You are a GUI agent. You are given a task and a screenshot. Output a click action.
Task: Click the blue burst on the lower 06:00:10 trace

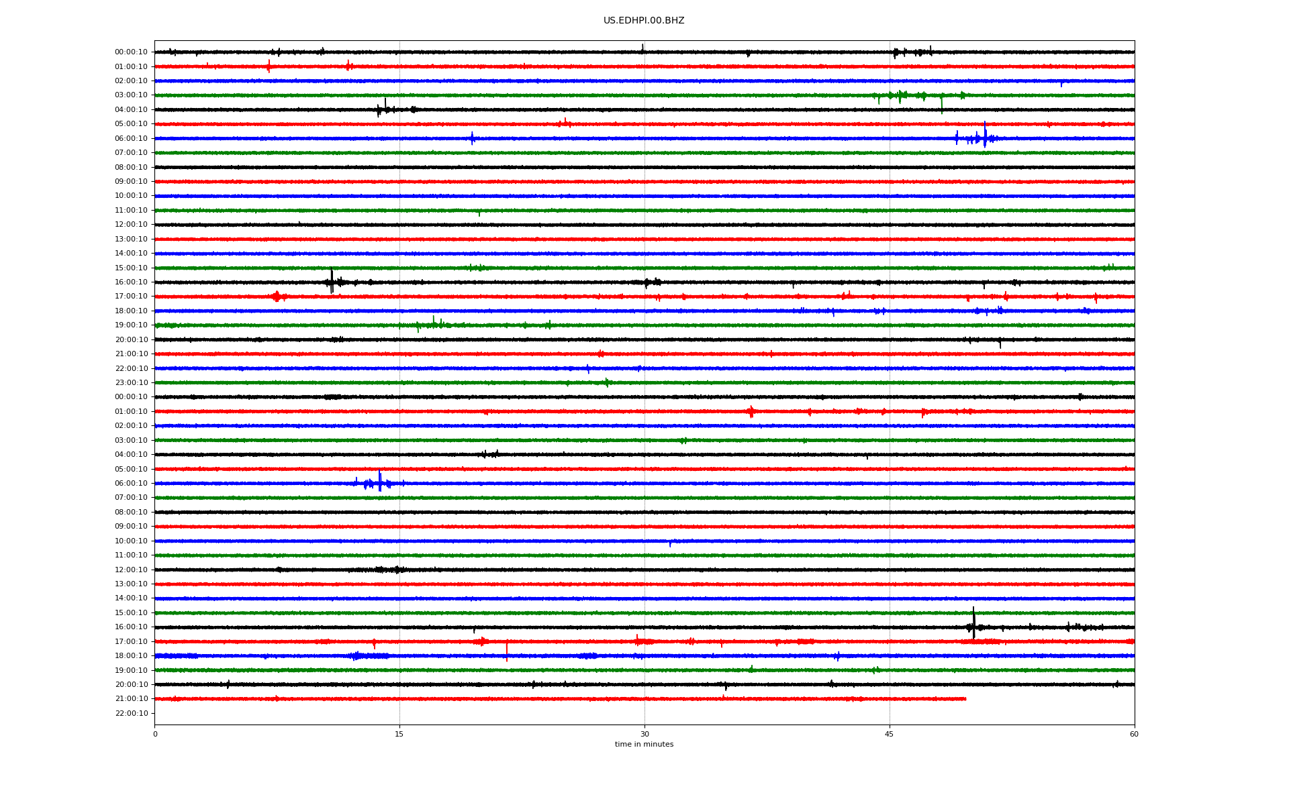(x=379, y=482)
